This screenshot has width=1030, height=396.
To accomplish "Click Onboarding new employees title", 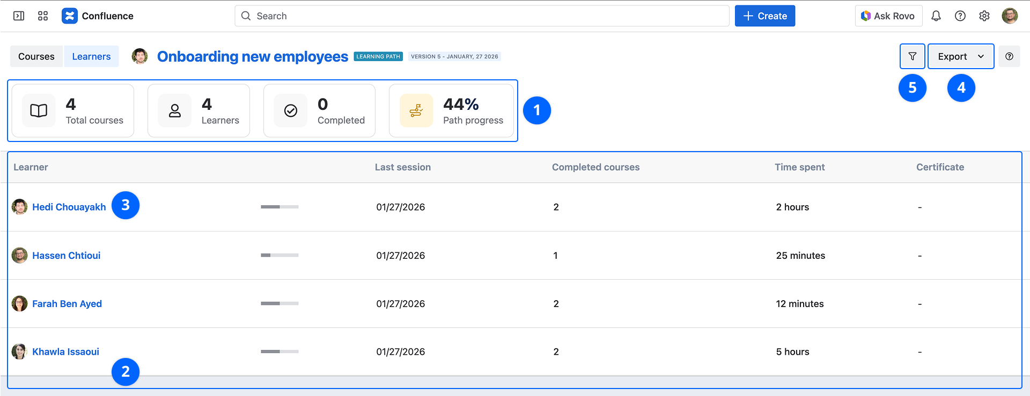I will 252,56.
